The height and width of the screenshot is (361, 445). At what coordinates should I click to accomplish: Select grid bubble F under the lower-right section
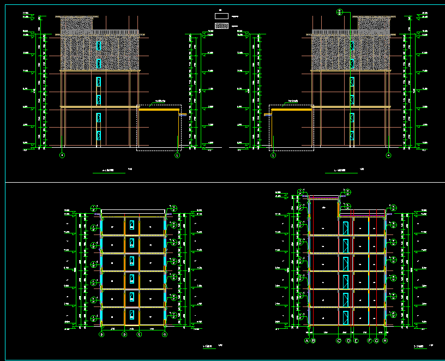(x=369, y=340)
